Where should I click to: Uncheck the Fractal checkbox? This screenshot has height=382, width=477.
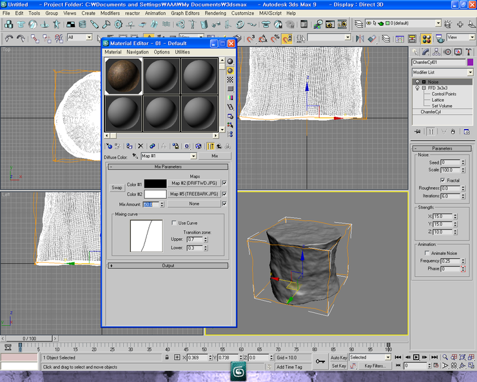443,180
